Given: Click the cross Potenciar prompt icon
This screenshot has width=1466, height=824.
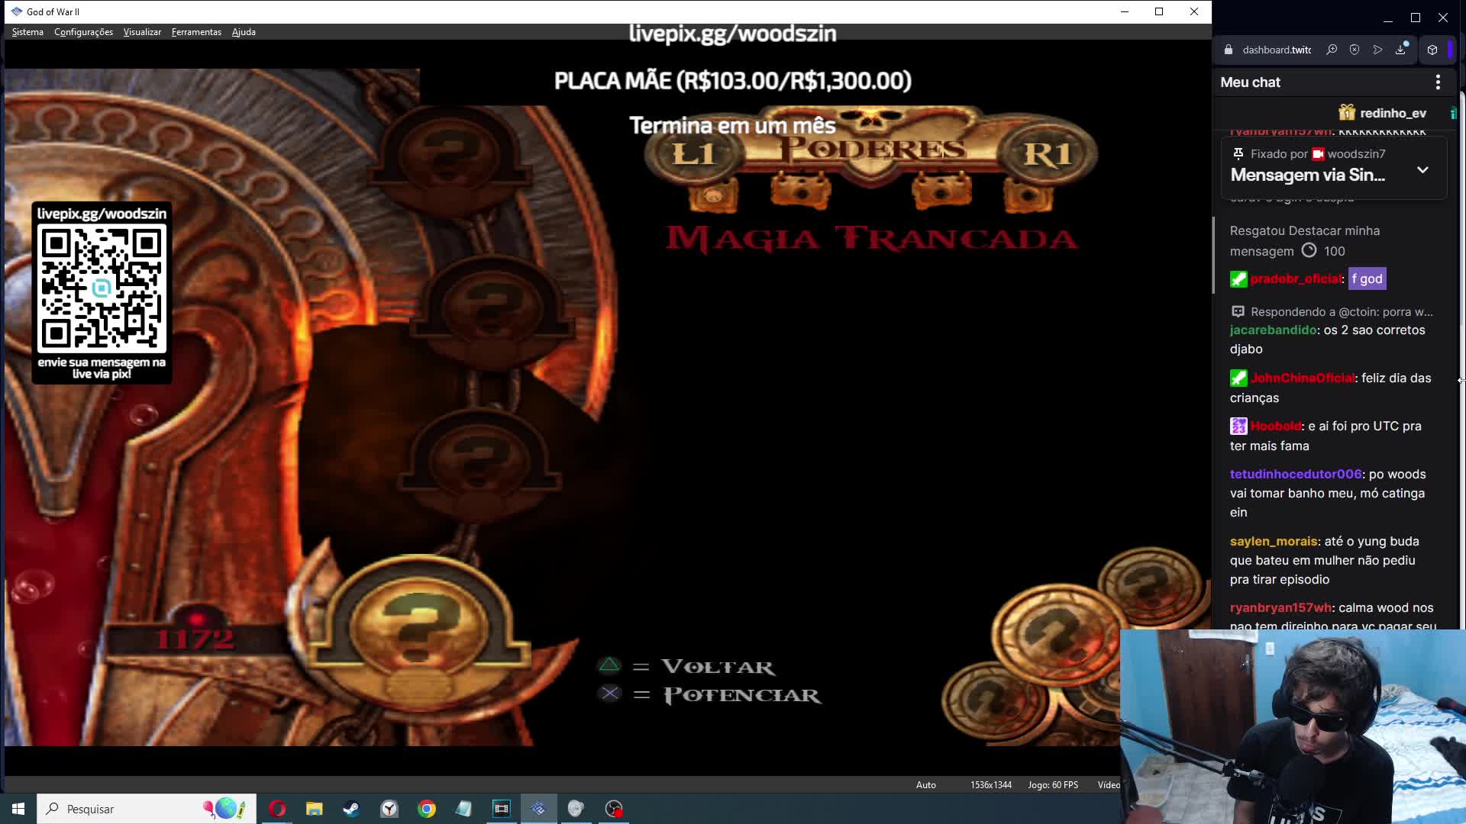Looking at the screenshot, I should (609, 694).
